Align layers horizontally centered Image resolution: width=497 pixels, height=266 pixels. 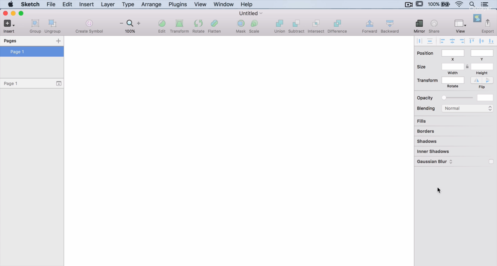tap(452, 41)
